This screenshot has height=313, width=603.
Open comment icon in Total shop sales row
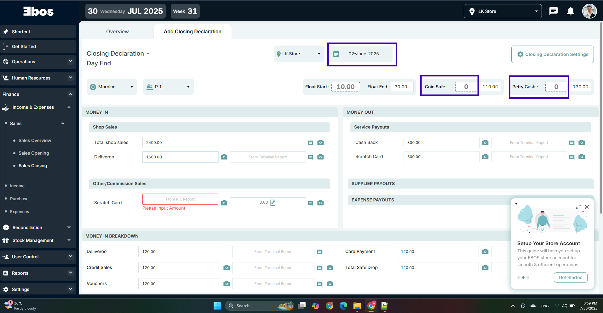(x=311, y=143)
